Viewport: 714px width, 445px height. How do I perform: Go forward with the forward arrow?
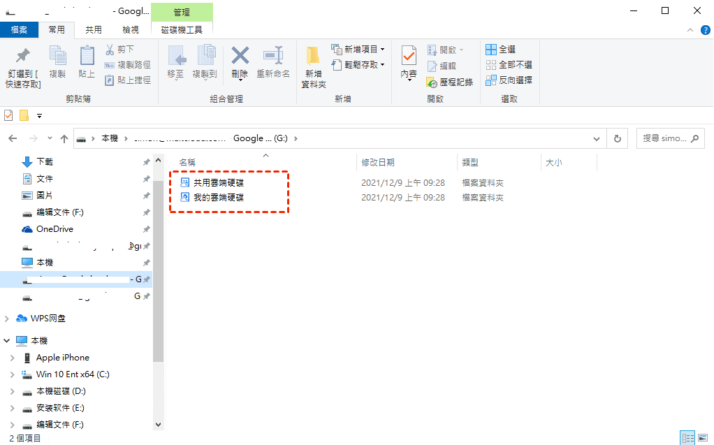click(34, 138)
